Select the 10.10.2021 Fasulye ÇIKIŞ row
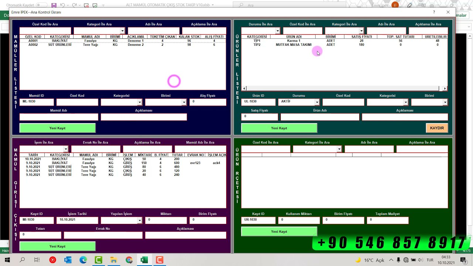The height and width of the screenshot is (266, 473). [x=123, y=159]
